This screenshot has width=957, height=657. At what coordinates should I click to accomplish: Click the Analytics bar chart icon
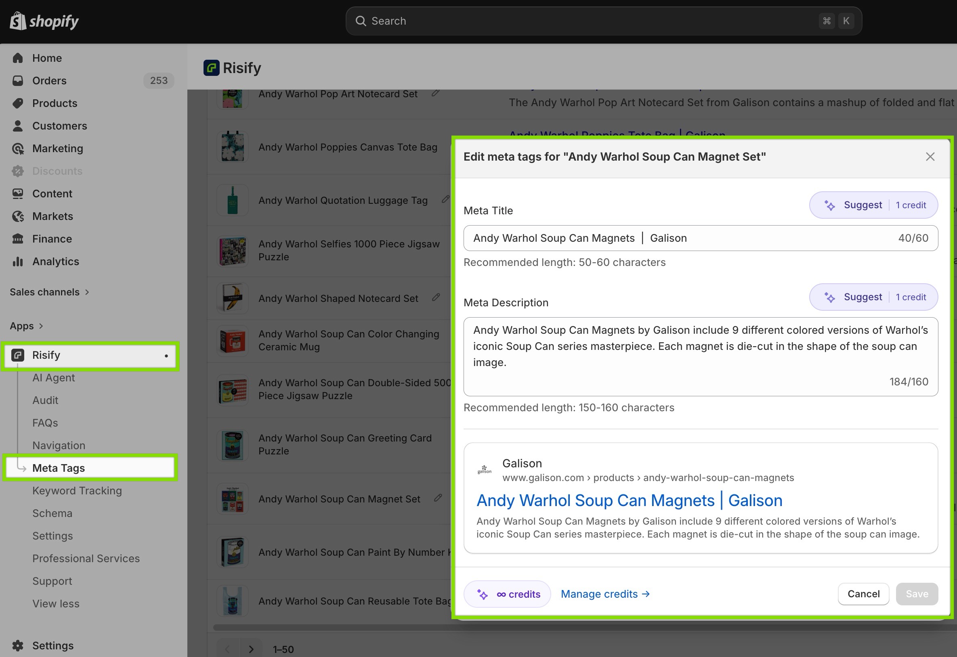coord(18,262)
